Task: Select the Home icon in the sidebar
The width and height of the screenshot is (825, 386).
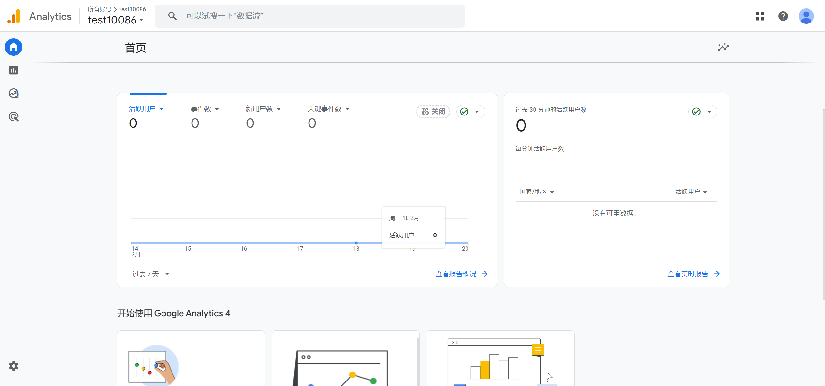Action: click(13, 47)
